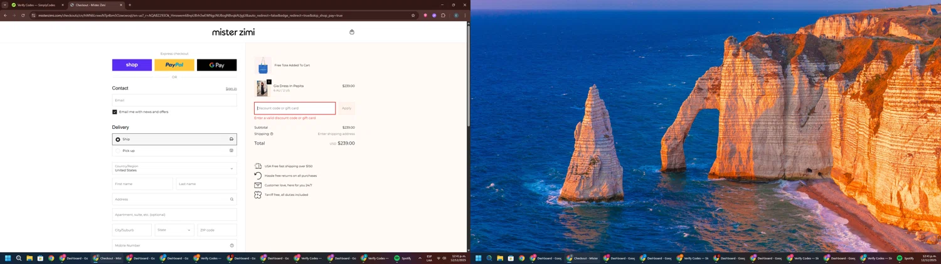Focus the Last name field

[x=206, y=184]
